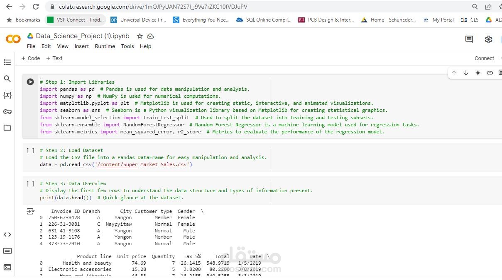Open the Everything You Nee... bookmark
Image resolution: width=502 pixels, height=280 pixels.
(201, 19)
